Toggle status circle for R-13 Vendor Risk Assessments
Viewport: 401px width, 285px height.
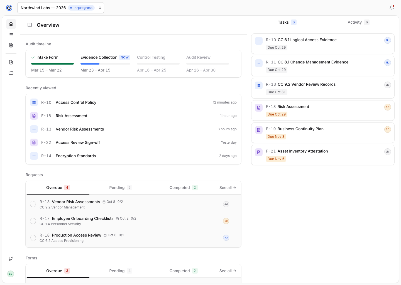(33, 204)
